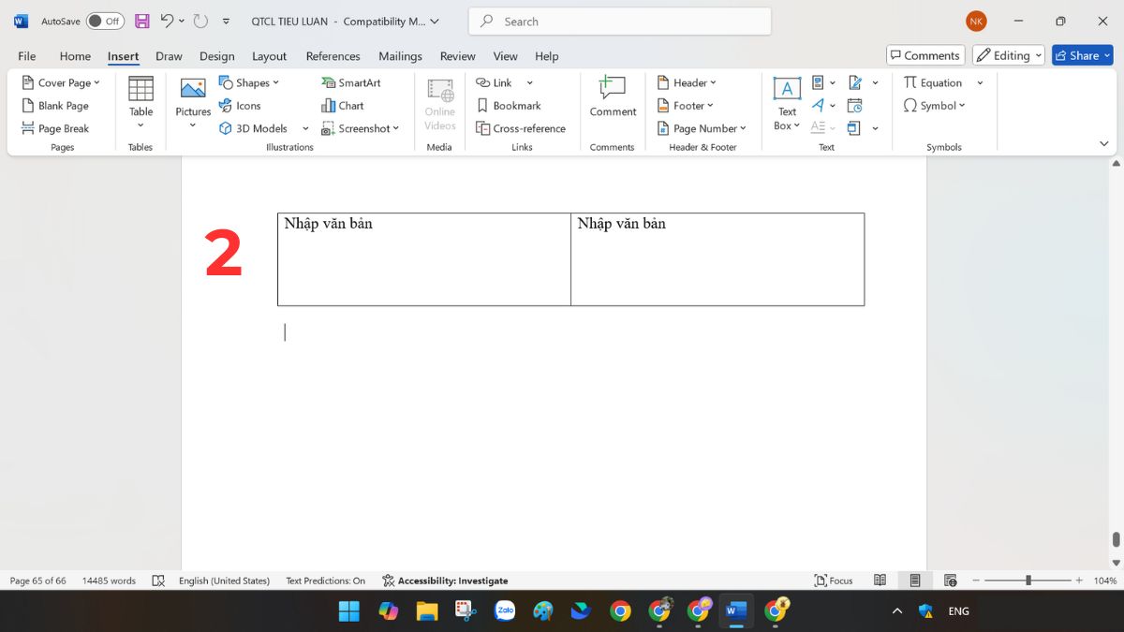
Task: Save the document with the floppy icon
Action: pos(142,21)
